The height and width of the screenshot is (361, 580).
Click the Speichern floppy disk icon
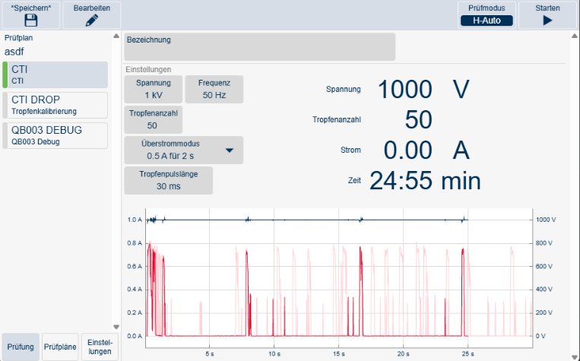[31, 21]
